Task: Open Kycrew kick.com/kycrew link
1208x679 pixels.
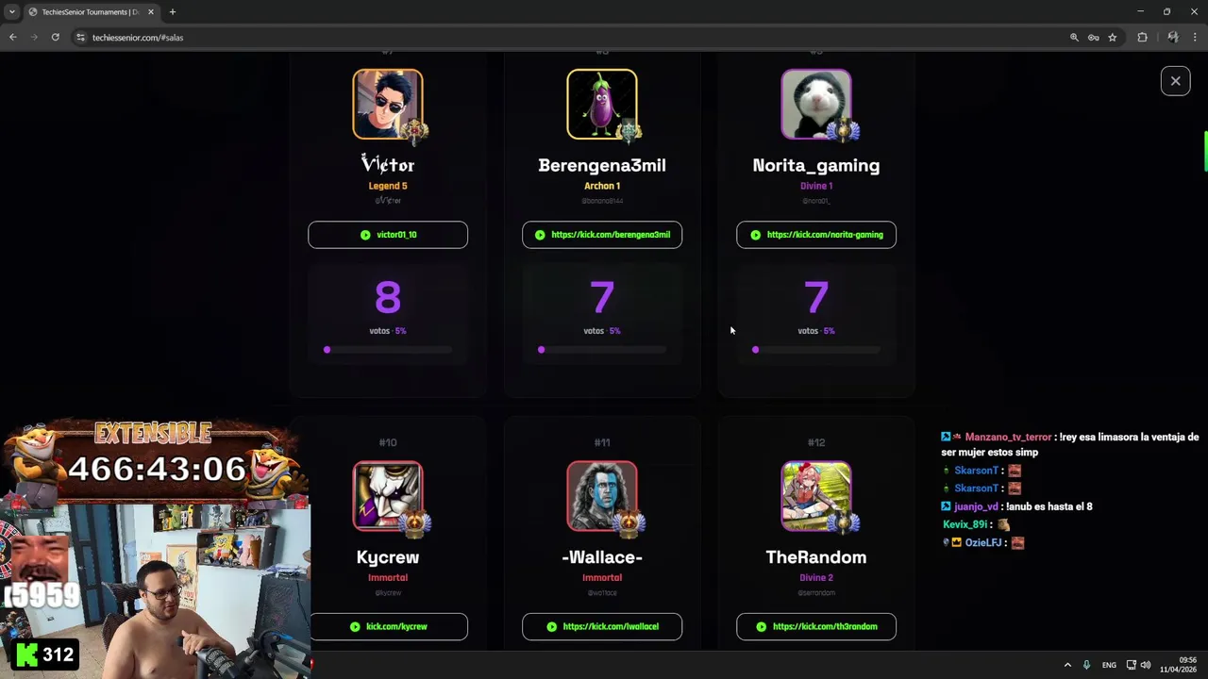Action: (x=388, y=626)
